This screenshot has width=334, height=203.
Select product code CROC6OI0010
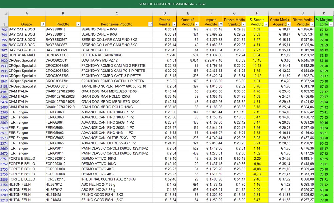(63, 86)
